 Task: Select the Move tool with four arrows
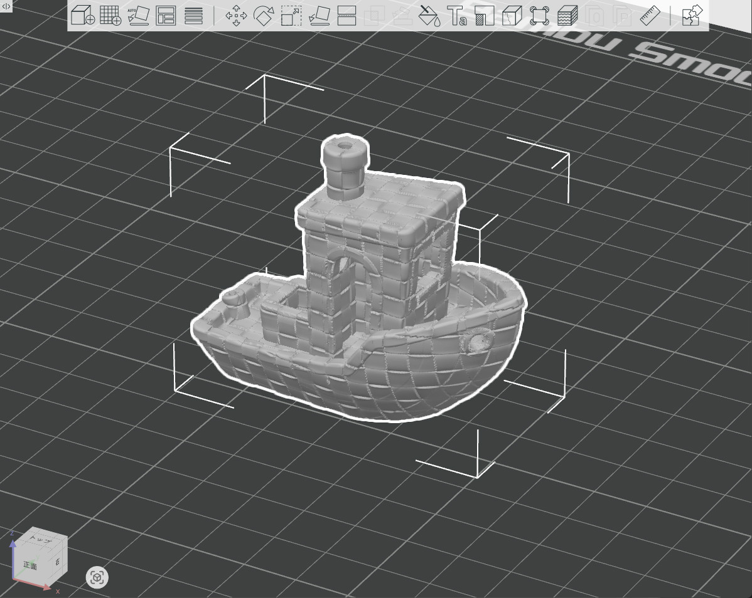pos(236,16)
